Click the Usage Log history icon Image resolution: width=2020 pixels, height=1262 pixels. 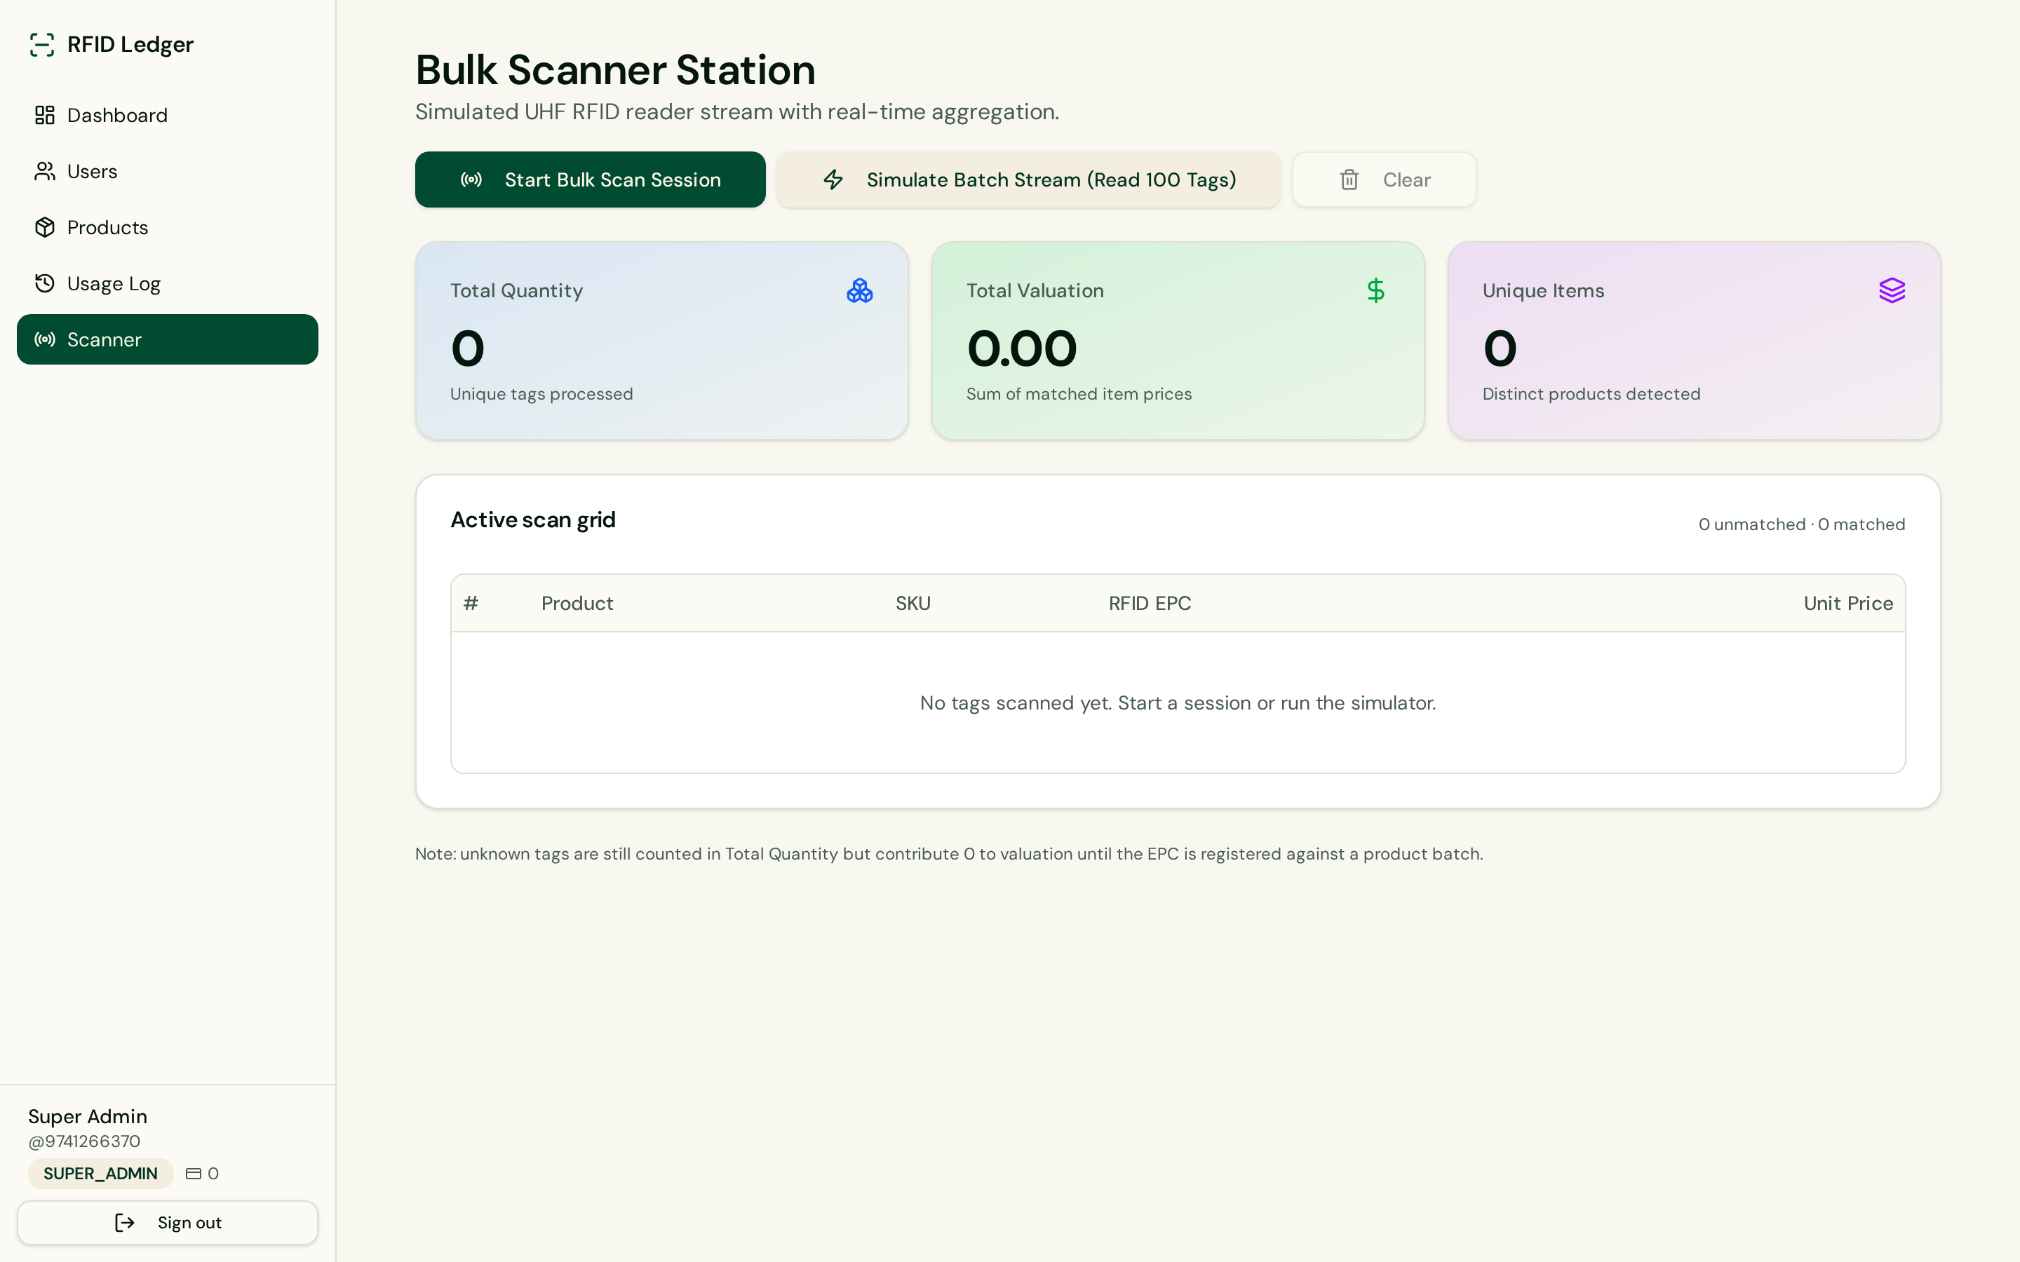click(44, 284)
